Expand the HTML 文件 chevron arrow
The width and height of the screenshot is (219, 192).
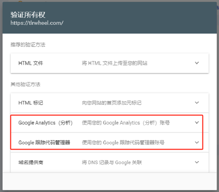coord(197,63)
